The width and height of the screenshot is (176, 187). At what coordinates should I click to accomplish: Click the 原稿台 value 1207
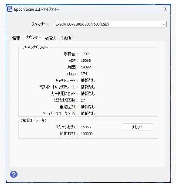pyautogui.click(x=85, y=54)
